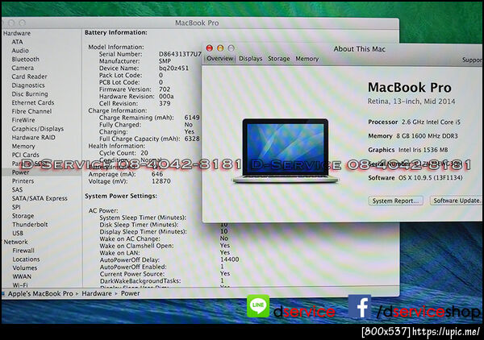Open Graphics/Displays information
The width and height of the screenshot is (484, 340).
(38, 129)
